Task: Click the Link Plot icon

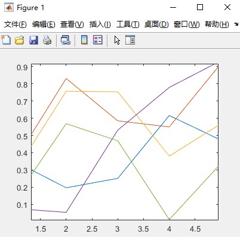Action: tap(66, 40)
